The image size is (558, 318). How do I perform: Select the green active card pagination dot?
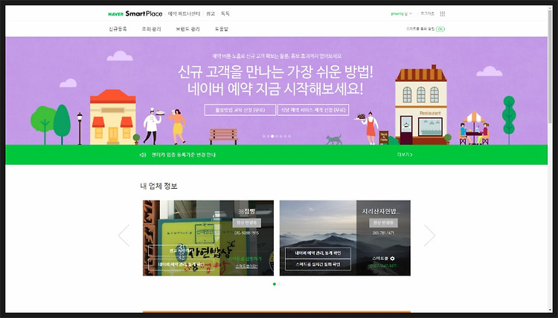tap(274, 285)
